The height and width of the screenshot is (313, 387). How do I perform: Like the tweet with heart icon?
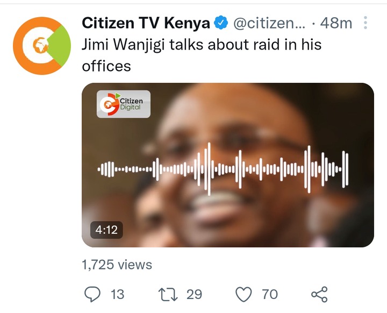coord(244,294)
